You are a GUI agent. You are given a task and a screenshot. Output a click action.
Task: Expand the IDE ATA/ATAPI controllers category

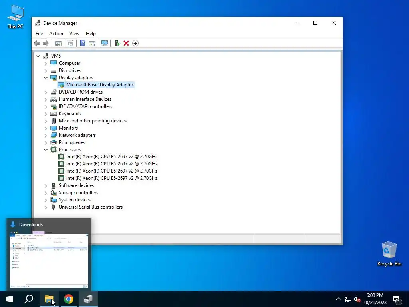pyautogui.click(x=46, y=106)
